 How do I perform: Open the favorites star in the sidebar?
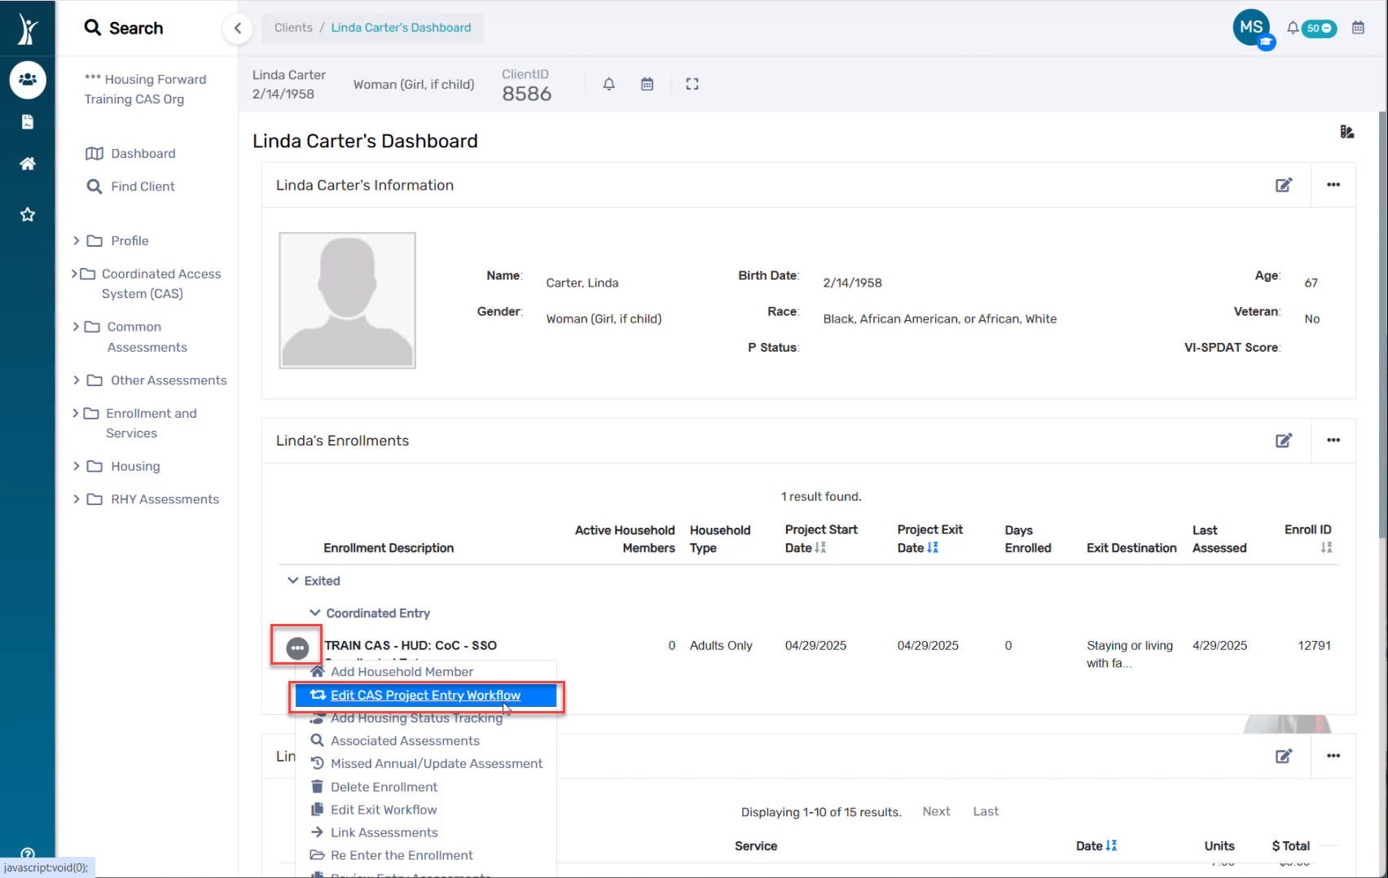pyautogui.click(x=28, y=214)
